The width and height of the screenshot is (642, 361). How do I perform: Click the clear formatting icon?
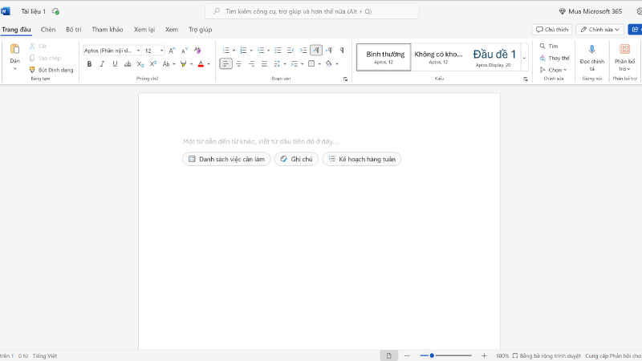197,50
